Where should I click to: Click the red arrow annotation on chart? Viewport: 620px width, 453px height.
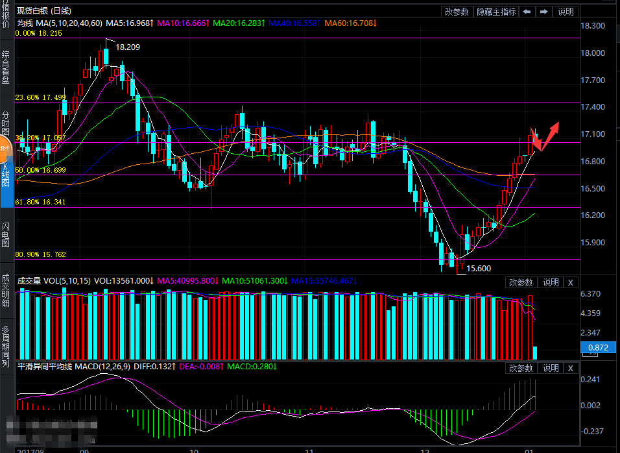pos(546,136)
